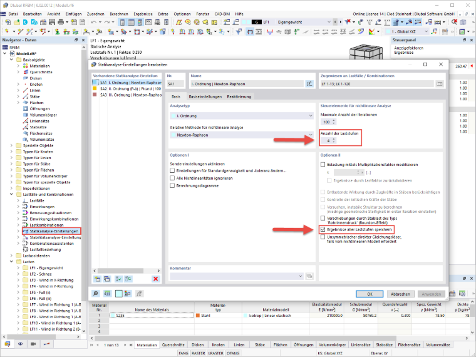Click the comment library icon beside Kommentar field
The width and height of the screenshot is (476, 357).
point(309,276)
